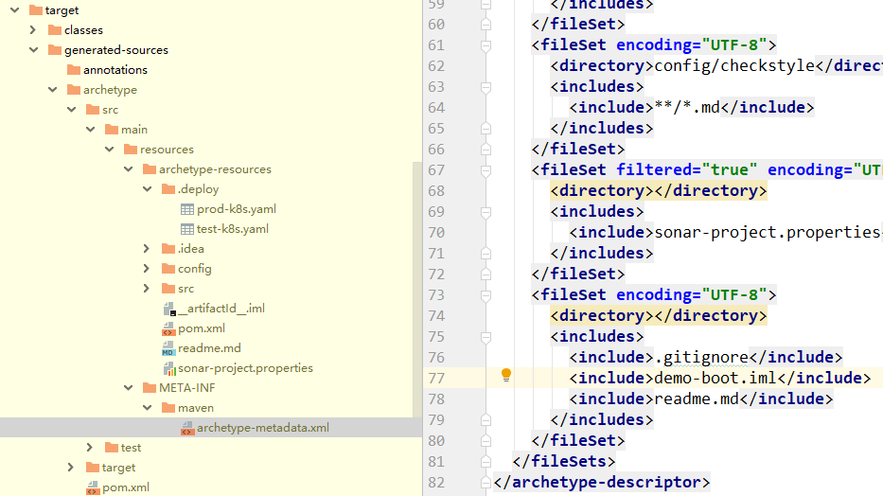Fold the includes block at line 69
Screen dimensions: 883x496
486,212
